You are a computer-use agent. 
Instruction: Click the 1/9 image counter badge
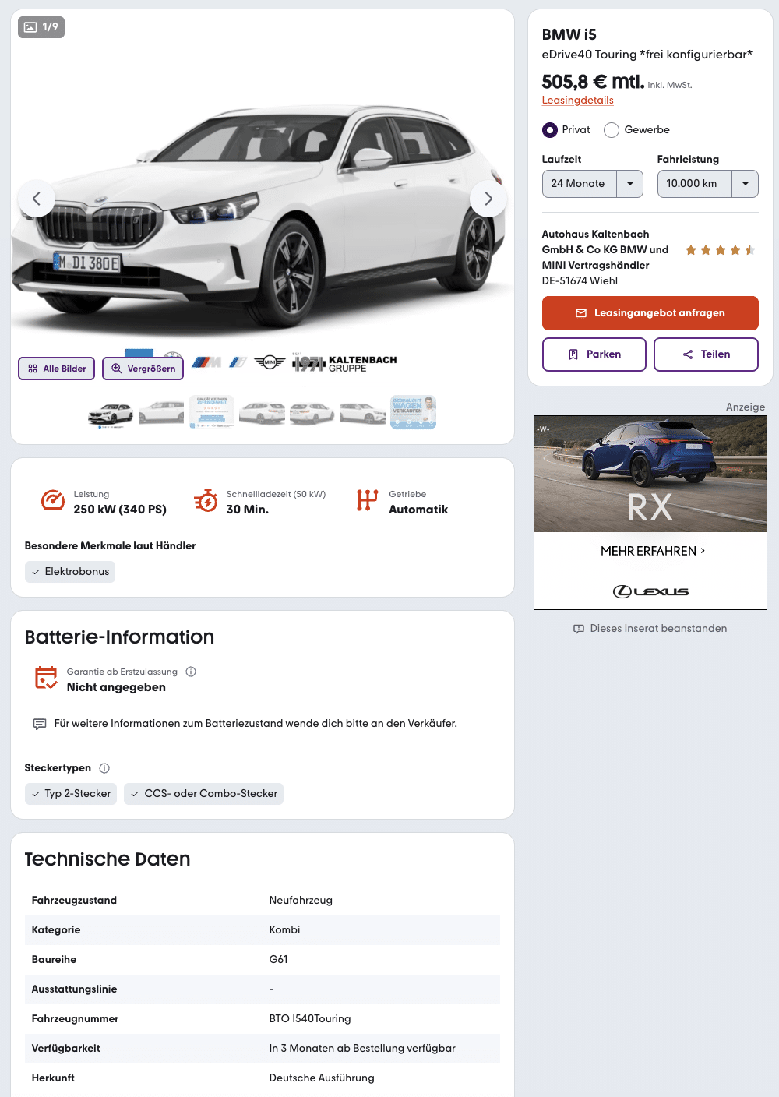pyautogui.click(x=41, y=27)
